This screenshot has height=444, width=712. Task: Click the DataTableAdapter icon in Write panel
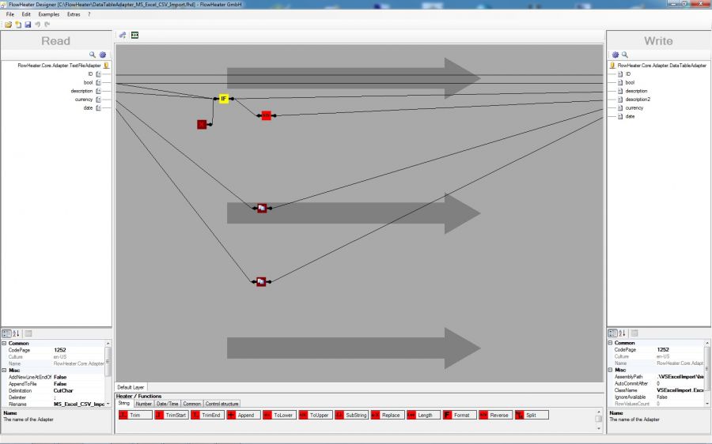point(612,66)
